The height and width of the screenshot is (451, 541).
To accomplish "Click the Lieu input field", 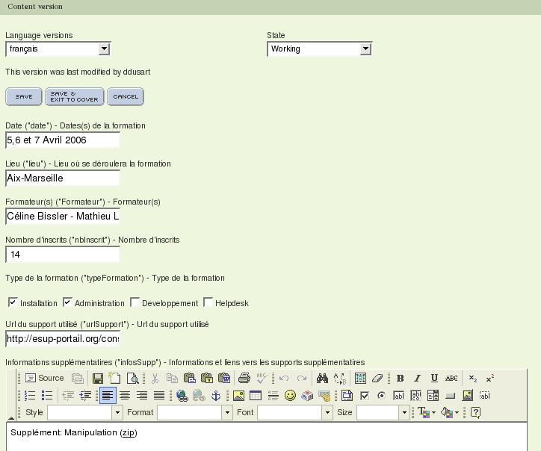I will point(63,178).
